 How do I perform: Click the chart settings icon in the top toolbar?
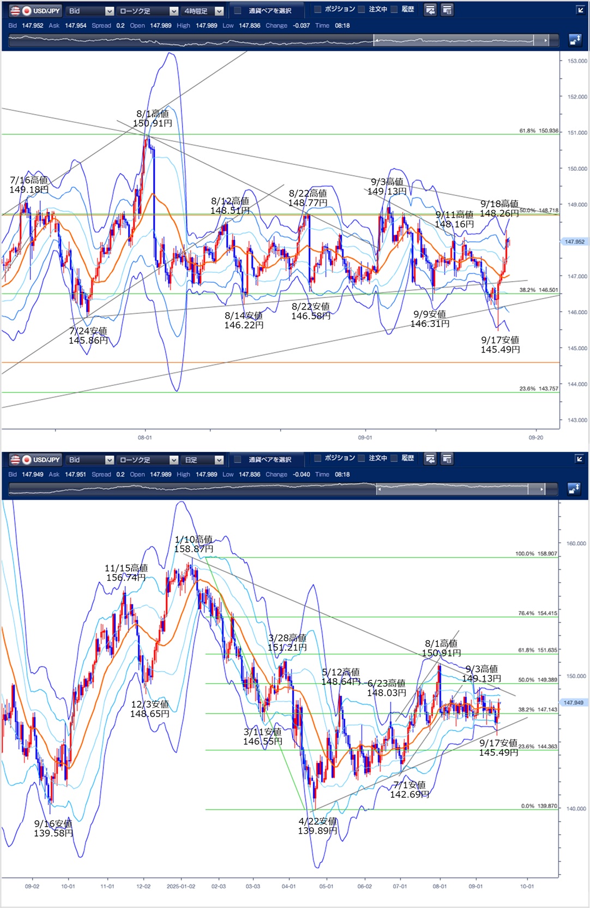tap(430, 10)
